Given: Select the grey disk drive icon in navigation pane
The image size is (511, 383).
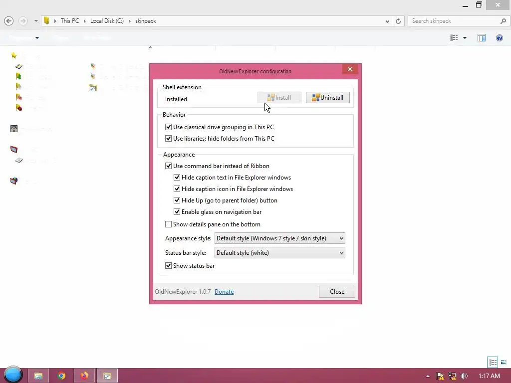Looking at the screenshot, I should pyautogui.click(x=19, y=160).
